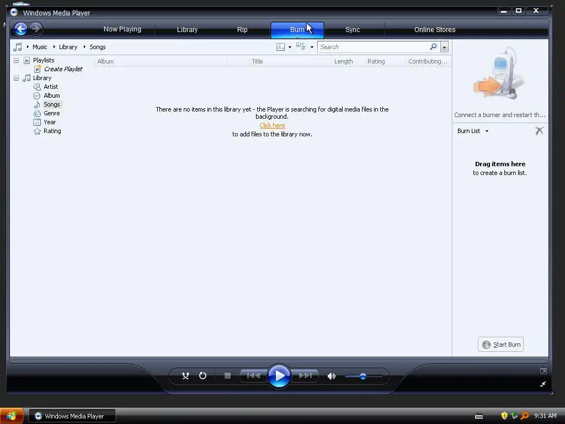Screen dimensions: 565x424
Task: Select Music in the breadcrumb
Action: coord(40,47)
